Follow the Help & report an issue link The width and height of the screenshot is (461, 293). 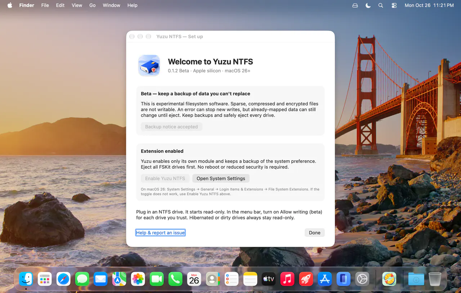point(160,233)
